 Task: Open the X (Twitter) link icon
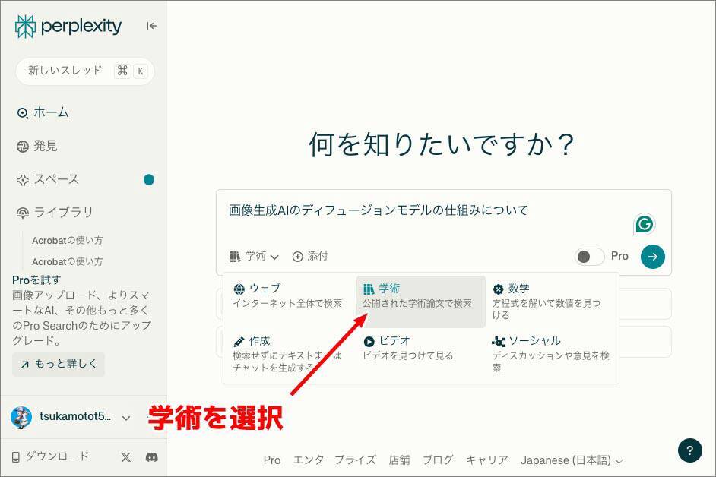(x=126, y=456)
